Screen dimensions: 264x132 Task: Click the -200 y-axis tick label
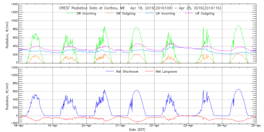[14, 123]
